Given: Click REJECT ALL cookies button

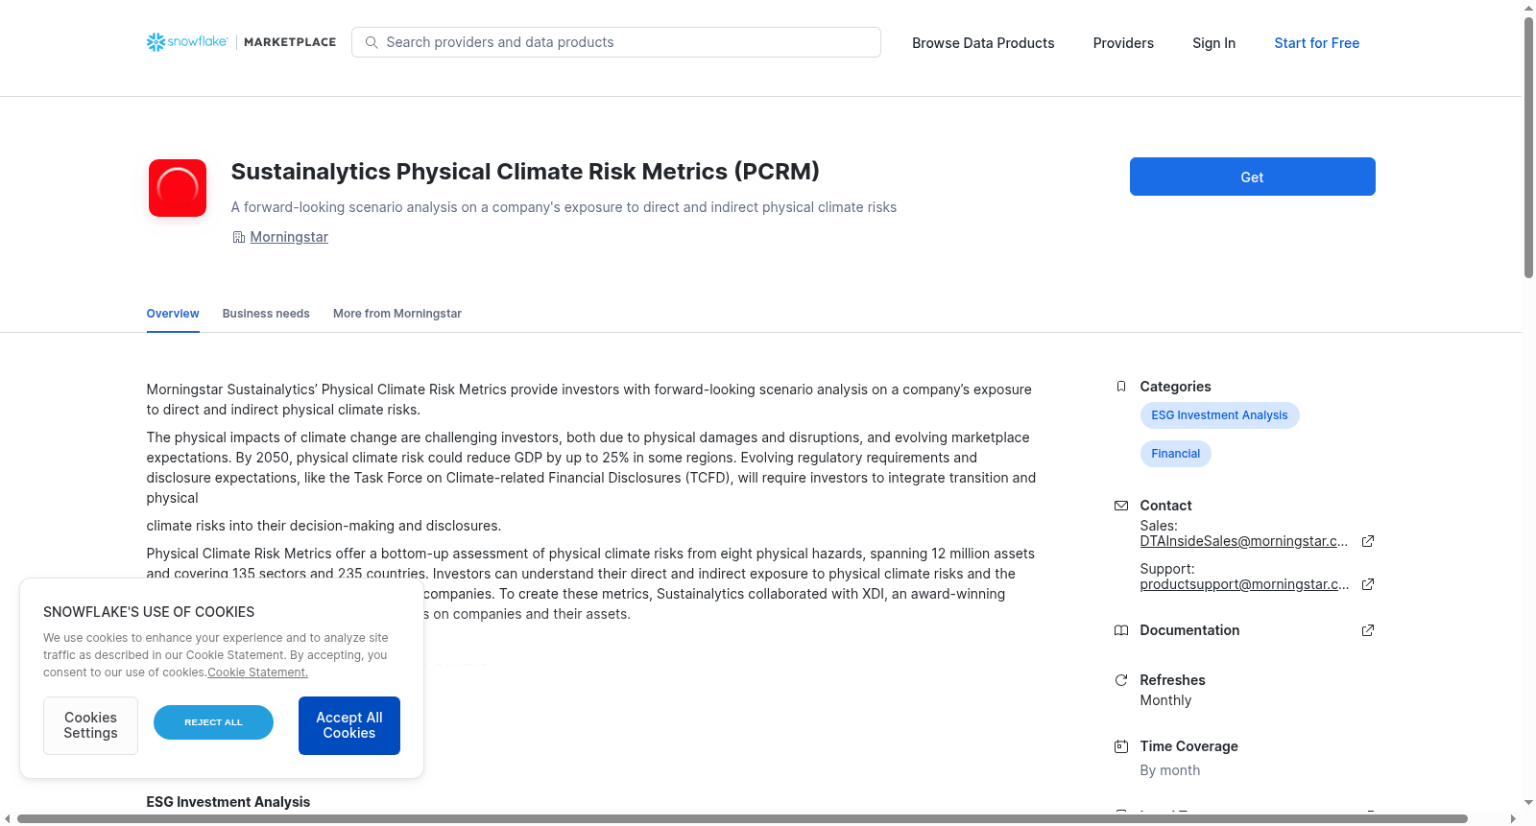Looking at the screenshot, I should (213, 722).
